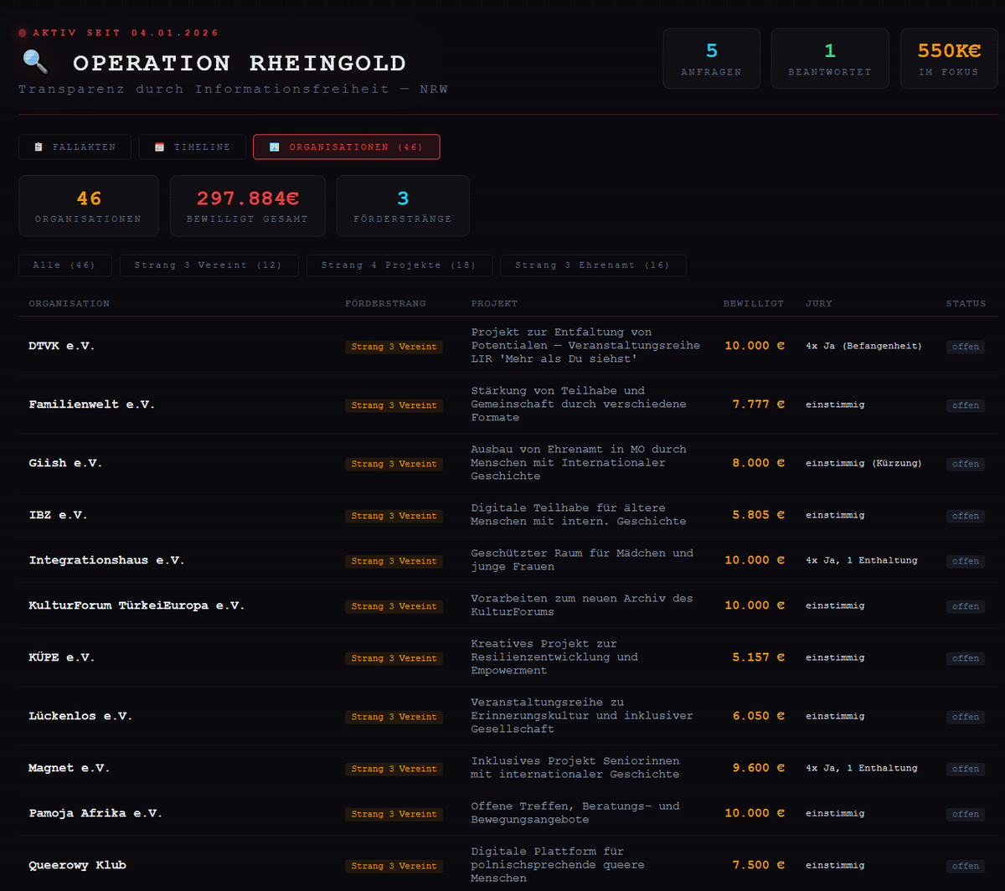The height and width of the screenshot is (891, 1005).
Task: Click offen status badge for KÜPE e.V.
Action: pyautogui.click(x=966, y=658)
